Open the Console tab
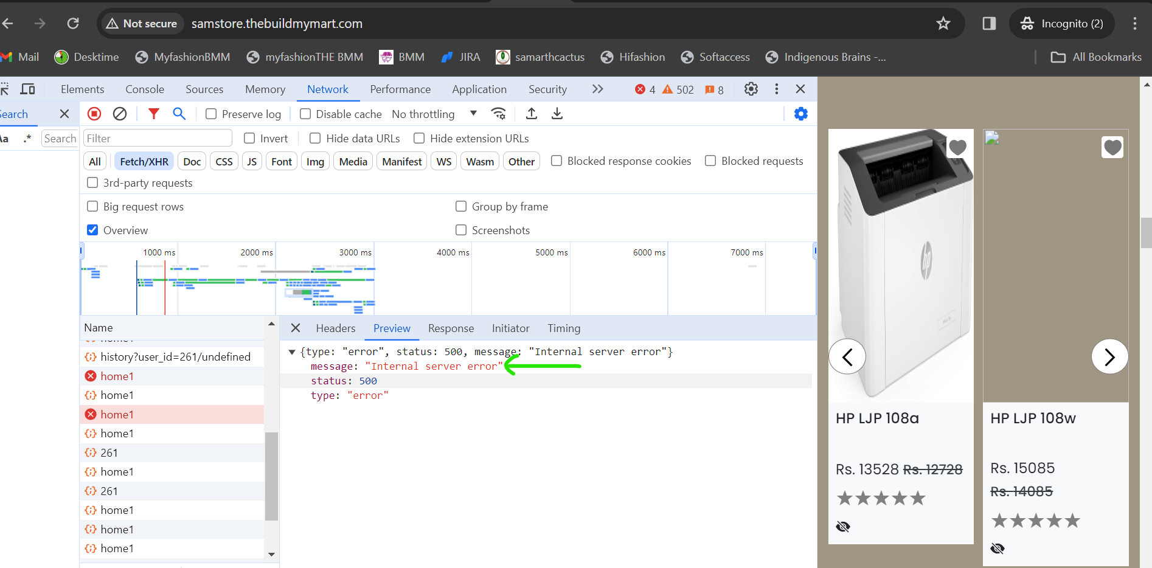 [145, 89]
